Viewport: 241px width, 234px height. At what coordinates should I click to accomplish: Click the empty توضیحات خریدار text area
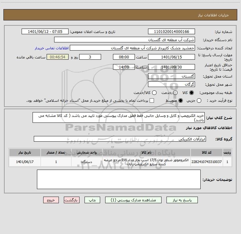tap(119, 179)
